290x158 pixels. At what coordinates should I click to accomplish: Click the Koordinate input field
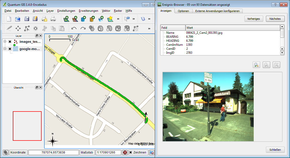pos(53,152)
